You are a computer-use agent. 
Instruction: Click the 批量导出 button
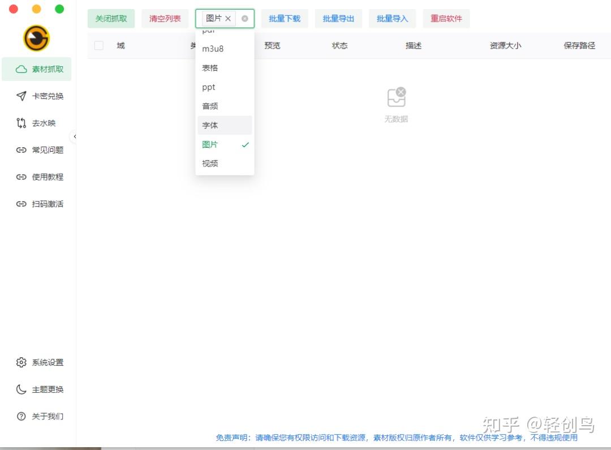pos(338,18)
